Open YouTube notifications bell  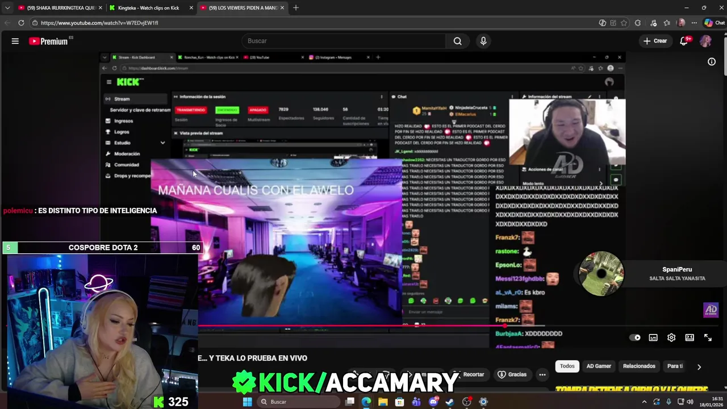pyautogui.click(x=684, y=41)
